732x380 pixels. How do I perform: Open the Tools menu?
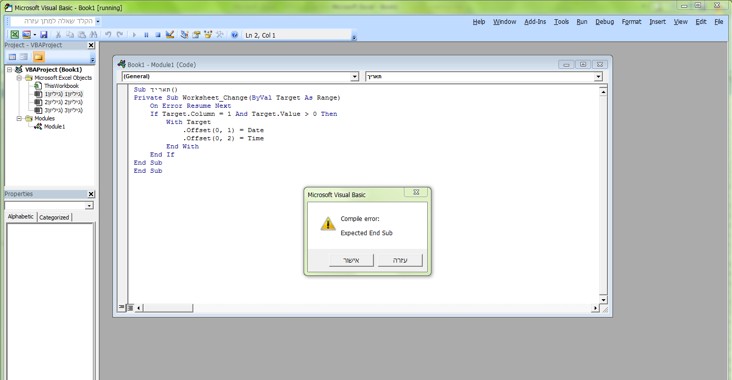tap(562, 22)
